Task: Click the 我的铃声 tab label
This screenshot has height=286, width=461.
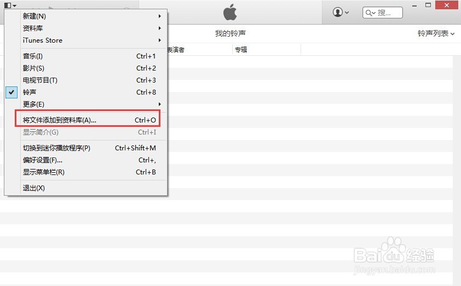Action: 230,33
